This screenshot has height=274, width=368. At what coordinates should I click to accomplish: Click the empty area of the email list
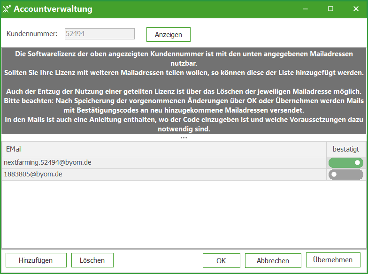[184, 214]
